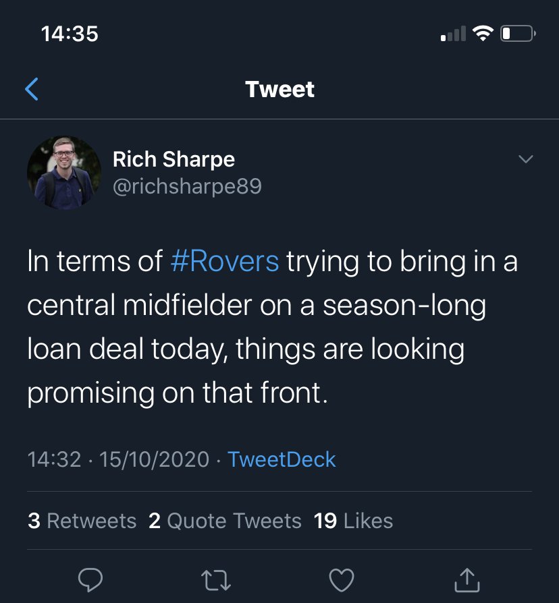Open the TweetDeck source link

[282, 459]
